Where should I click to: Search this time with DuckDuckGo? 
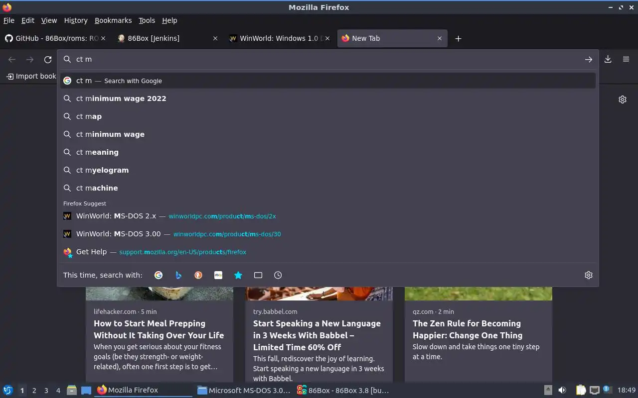click(198, 275)
